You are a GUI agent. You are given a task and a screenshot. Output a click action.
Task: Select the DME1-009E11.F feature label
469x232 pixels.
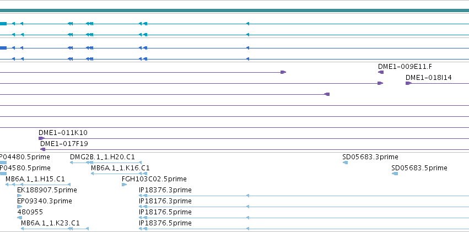(405, 67)
